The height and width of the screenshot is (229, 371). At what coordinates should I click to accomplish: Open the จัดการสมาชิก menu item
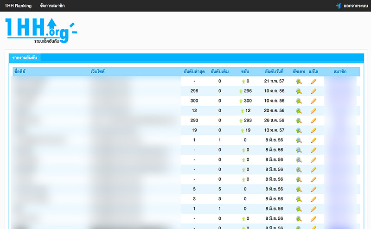(x=51, y=6)
